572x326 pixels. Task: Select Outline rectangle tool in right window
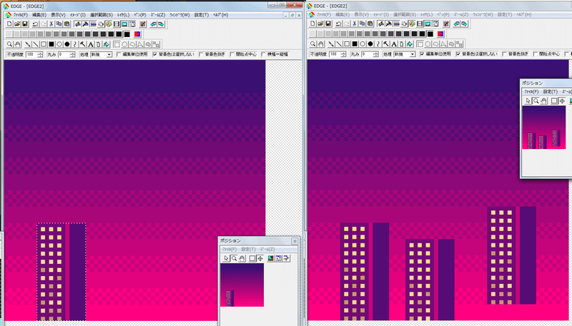(347, 44)
